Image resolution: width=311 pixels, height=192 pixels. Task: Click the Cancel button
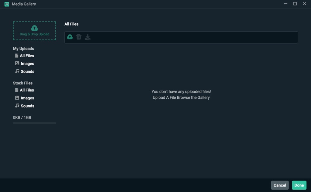click(x=280, y=185)
